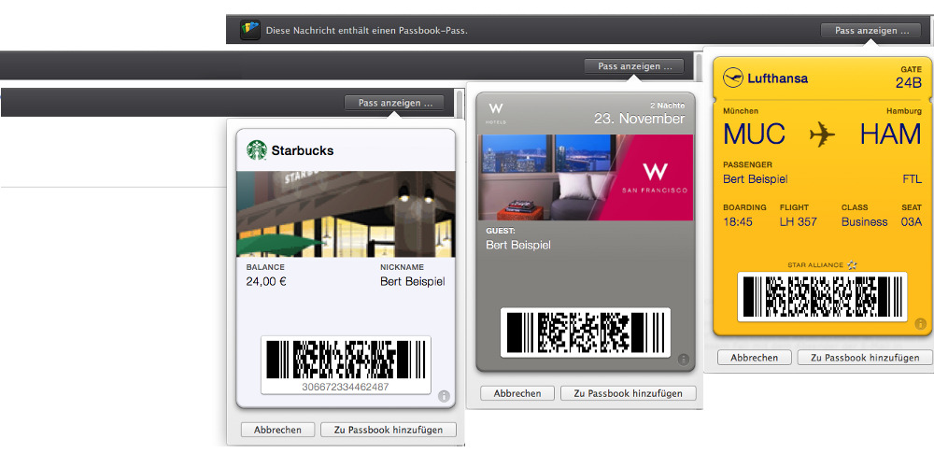
Task: Click flight number LH 357
Action: tap(799, 221)
